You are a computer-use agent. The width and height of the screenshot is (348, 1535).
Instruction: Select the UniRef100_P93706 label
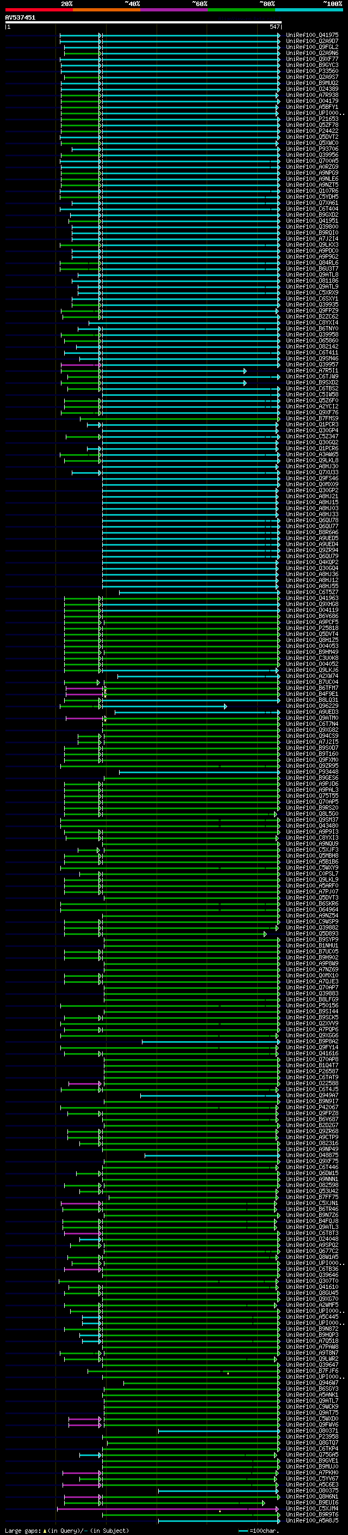pos(312,149)
